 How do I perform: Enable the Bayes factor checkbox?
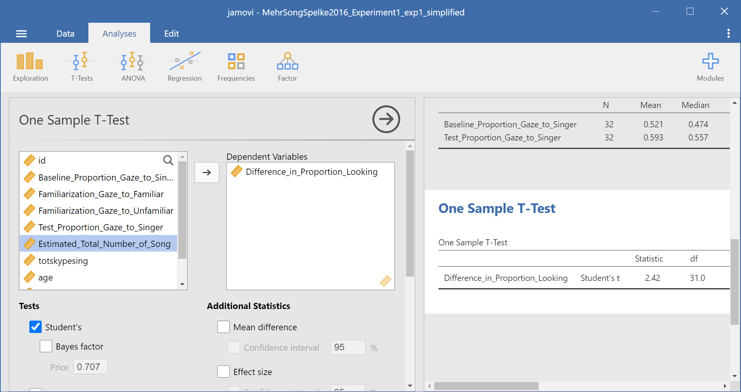coord(46,346)
